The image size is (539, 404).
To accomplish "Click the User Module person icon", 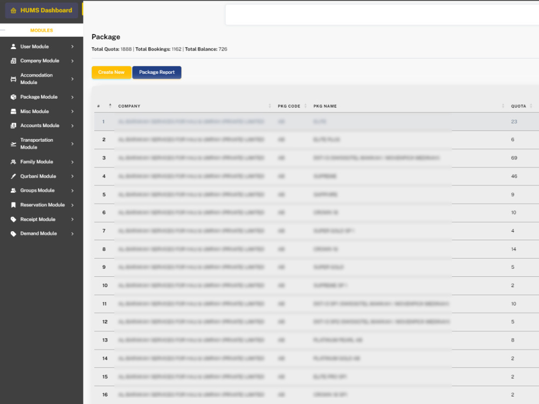I will (x=13, y=46).
